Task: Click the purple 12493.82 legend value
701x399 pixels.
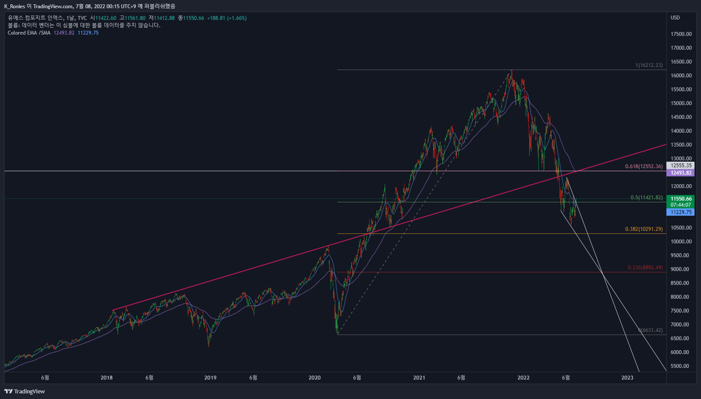Action: [x=64, y=33]
